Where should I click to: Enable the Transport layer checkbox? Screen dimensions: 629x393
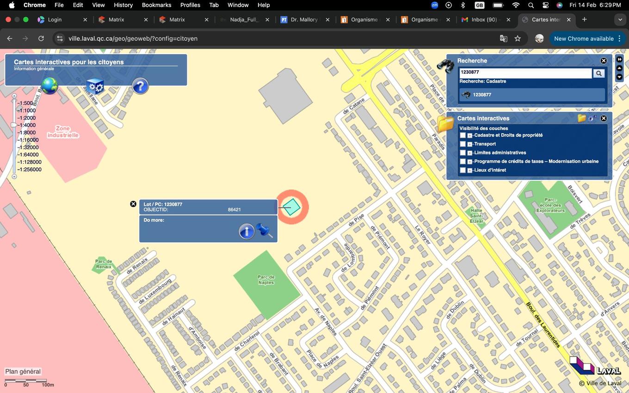[462, 144]
